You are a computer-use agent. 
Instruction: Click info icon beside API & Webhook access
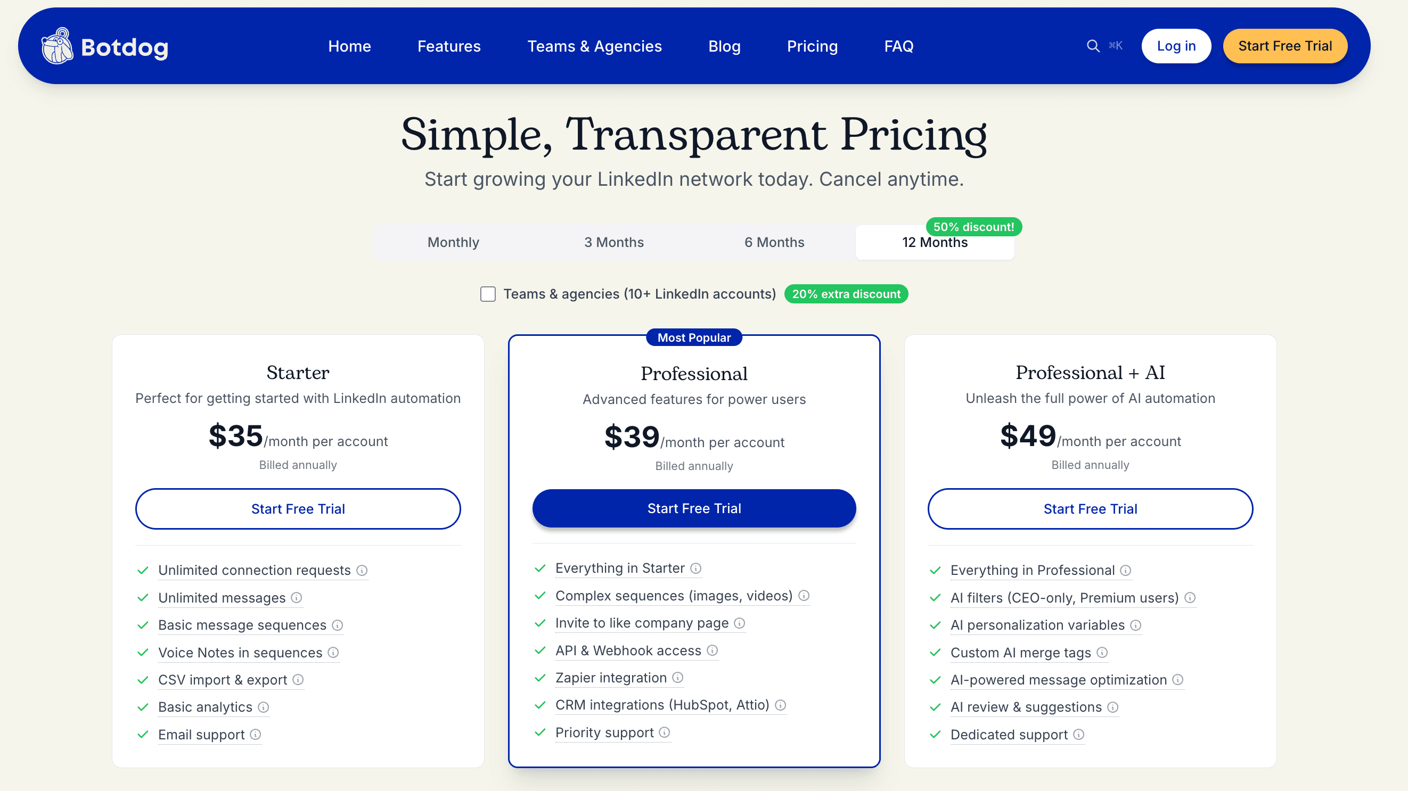click(712, 650)
